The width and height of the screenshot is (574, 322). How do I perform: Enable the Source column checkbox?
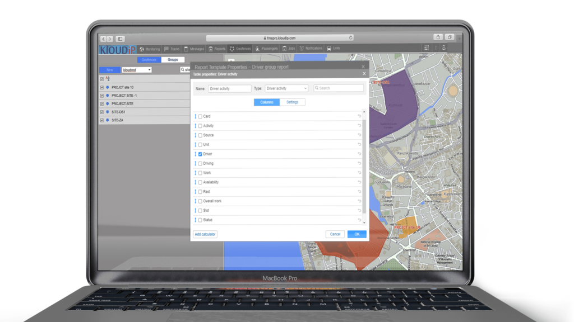point(200,135)
